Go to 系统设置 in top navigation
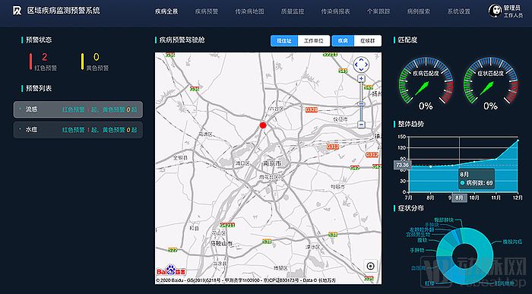Screen dimensions: 532x294 [459, 11]
